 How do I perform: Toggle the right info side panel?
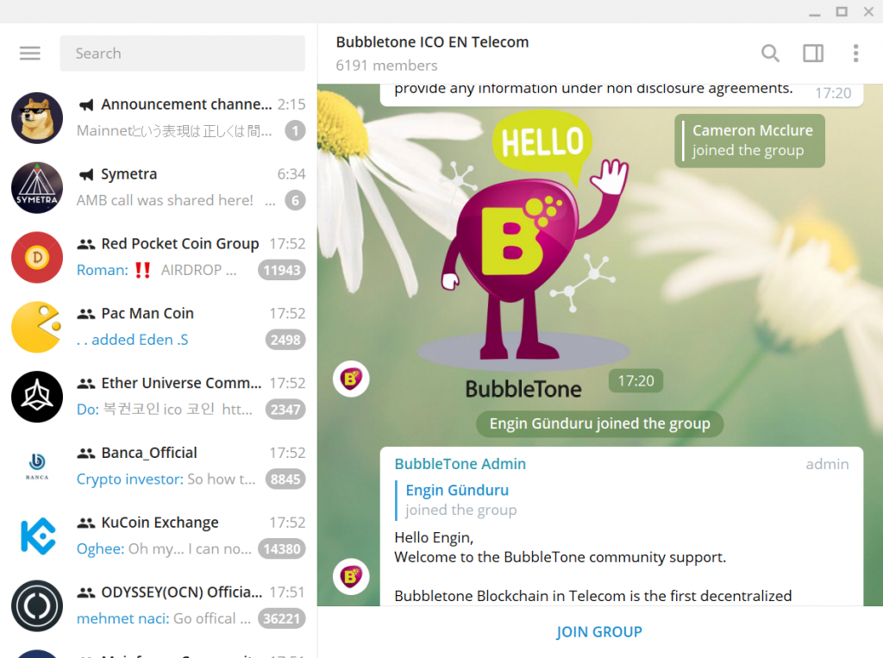coord(812,53)
